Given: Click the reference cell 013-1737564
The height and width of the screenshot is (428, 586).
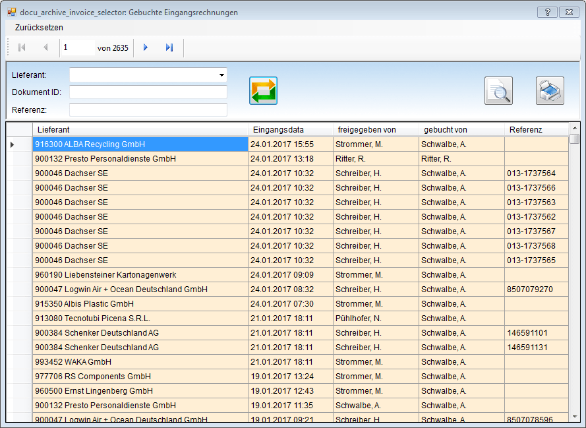Looking at the screenshot, I should (x=537, y=173).
